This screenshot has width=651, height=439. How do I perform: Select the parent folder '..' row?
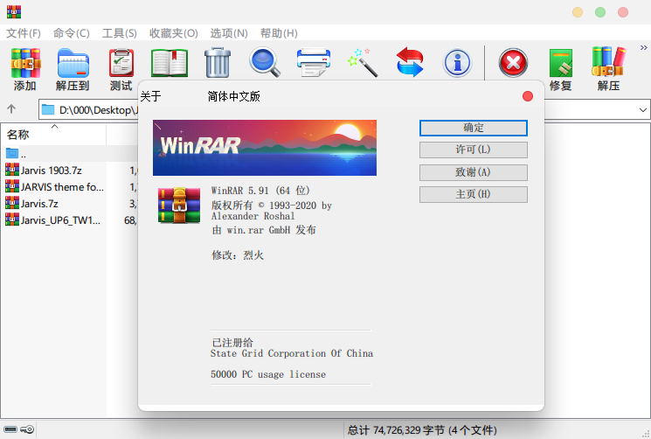tap(68, 154)
